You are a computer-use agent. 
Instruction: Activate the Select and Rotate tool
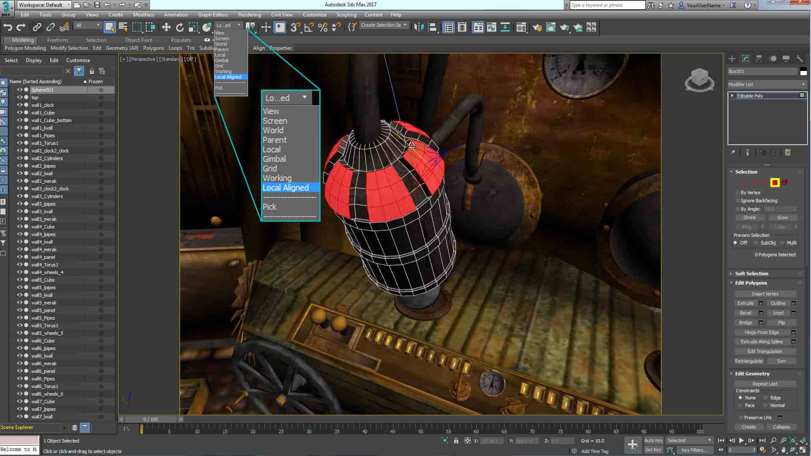click(180, 27)
